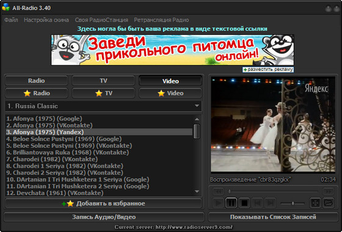The height and width of the screenshot is (232, 342).
Task: Open the Своя РадиоСтанция menu
Action: point(101,20)
